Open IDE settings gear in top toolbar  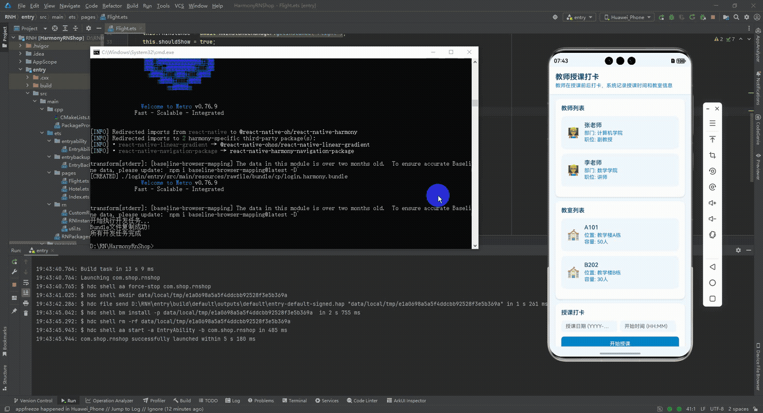click(x=746, y=17)
